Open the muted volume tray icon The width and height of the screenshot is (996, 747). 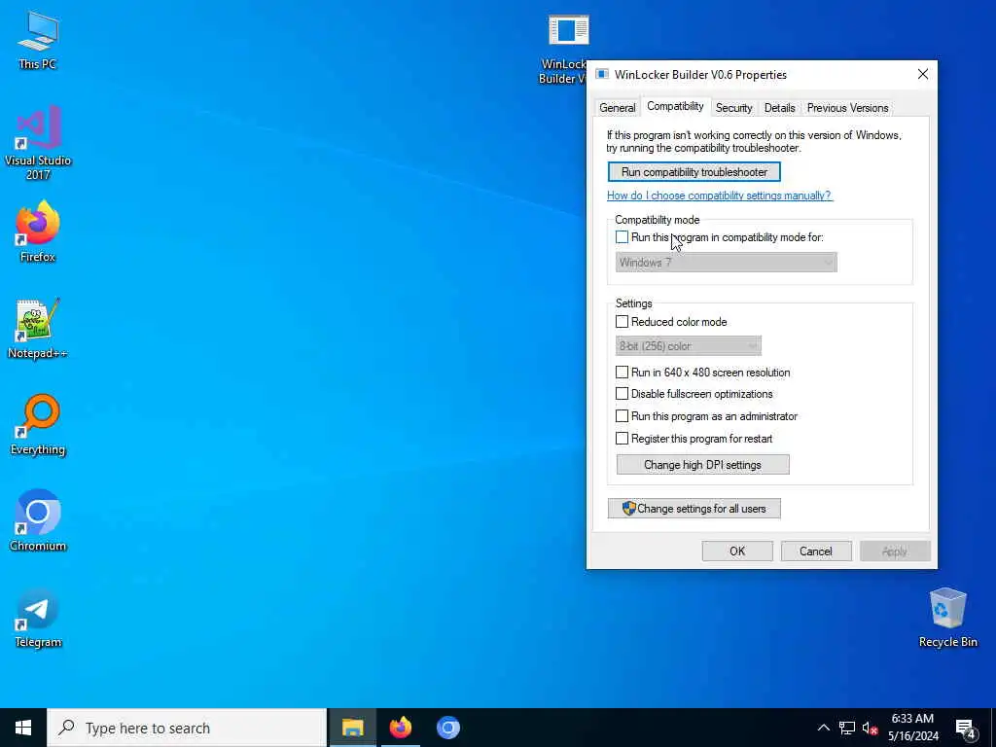(870, 728)
